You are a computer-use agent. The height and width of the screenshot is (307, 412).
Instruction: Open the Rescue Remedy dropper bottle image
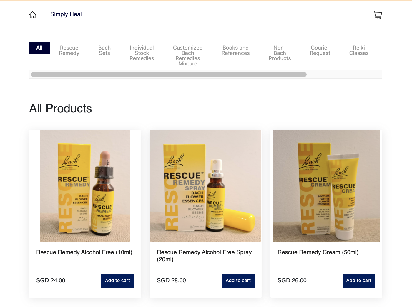tap(85, 186)
